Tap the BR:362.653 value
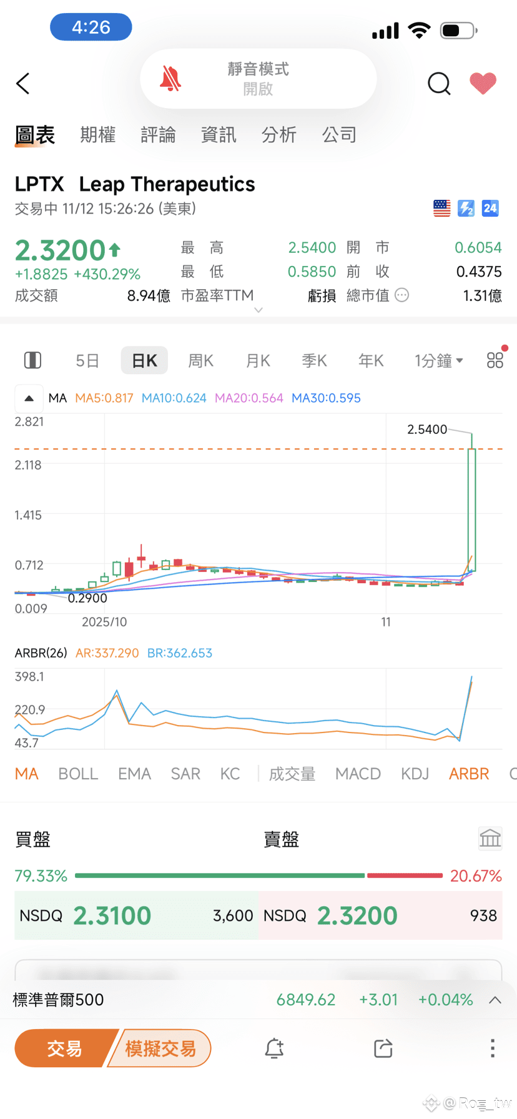Image resolution: width=517 pixels, height=1119 pixels. [x=180, y=653]
